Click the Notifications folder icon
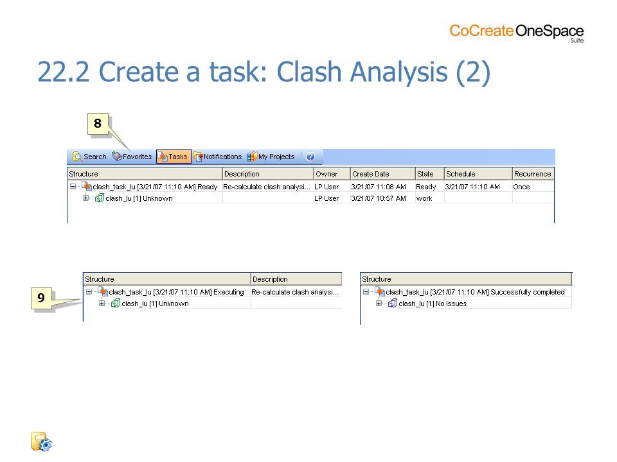 click(x=198, y=157)
